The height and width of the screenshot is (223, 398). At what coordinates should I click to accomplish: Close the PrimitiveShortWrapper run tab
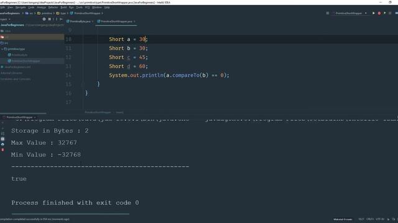[x=35, y=117]
